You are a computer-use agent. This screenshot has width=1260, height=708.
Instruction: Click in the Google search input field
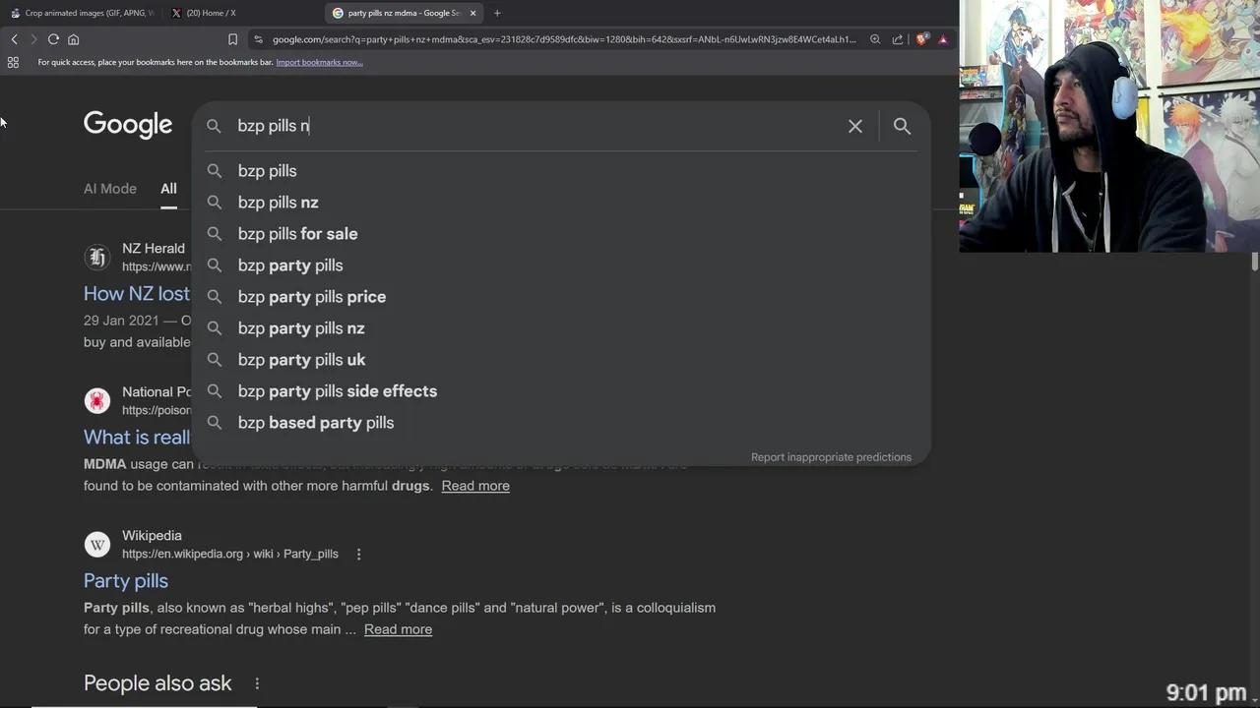click(536, 126)
